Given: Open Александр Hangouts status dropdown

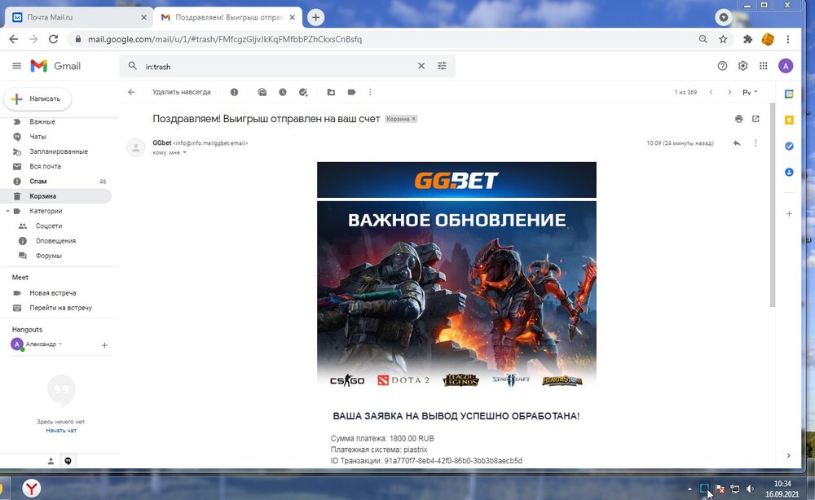Looking at the screenshot, I should point(60,344).
